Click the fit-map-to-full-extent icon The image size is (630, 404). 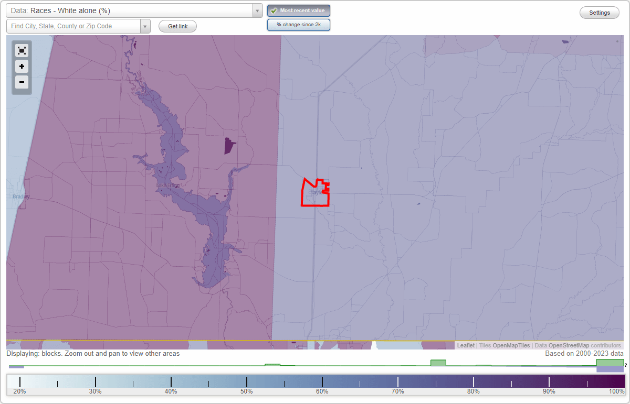coord(22,50)
